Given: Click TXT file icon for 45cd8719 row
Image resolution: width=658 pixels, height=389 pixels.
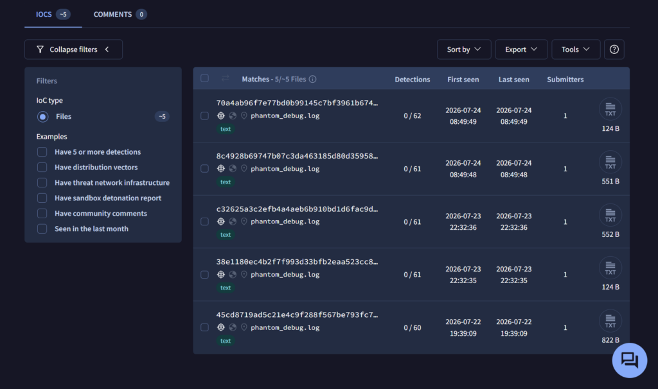Looking at the screenshot, I should point(610,321).
